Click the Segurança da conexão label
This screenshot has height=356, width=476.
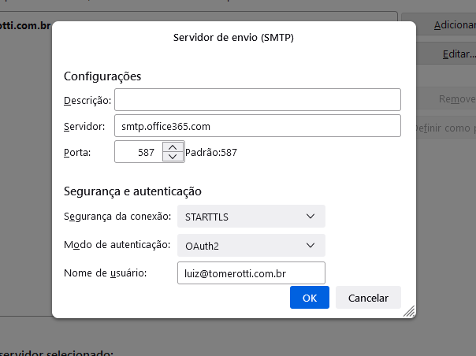click(117, 217)
